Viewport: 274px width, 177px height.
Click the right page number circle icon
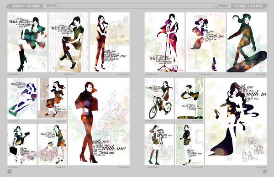pyautogui.click(x=265, y=172)
